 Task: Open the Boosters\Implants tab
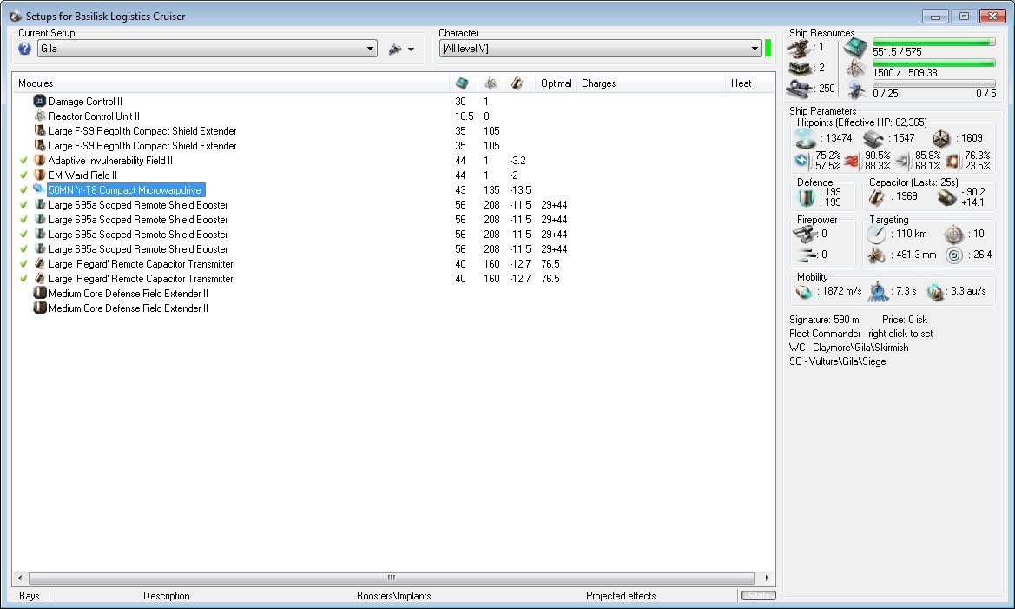tap(393, 595)
